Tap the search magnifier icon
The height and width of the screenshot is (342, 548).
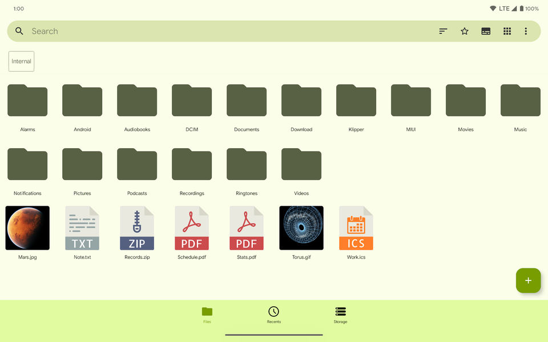19,31
